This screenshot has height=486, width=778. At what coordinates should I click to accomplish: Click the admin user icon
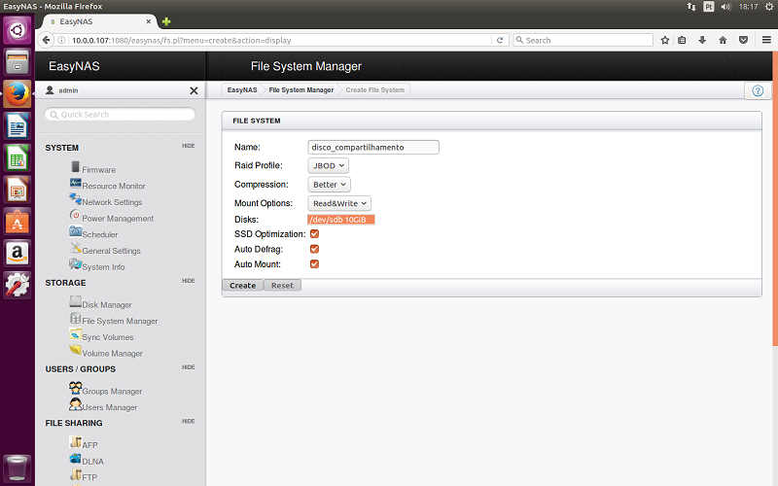(50, 90)
